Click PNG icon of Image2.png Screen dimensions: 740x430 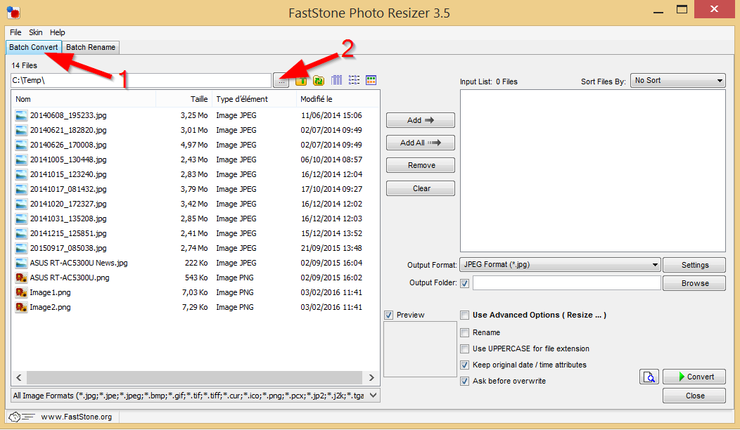click(x=21, y=308)
